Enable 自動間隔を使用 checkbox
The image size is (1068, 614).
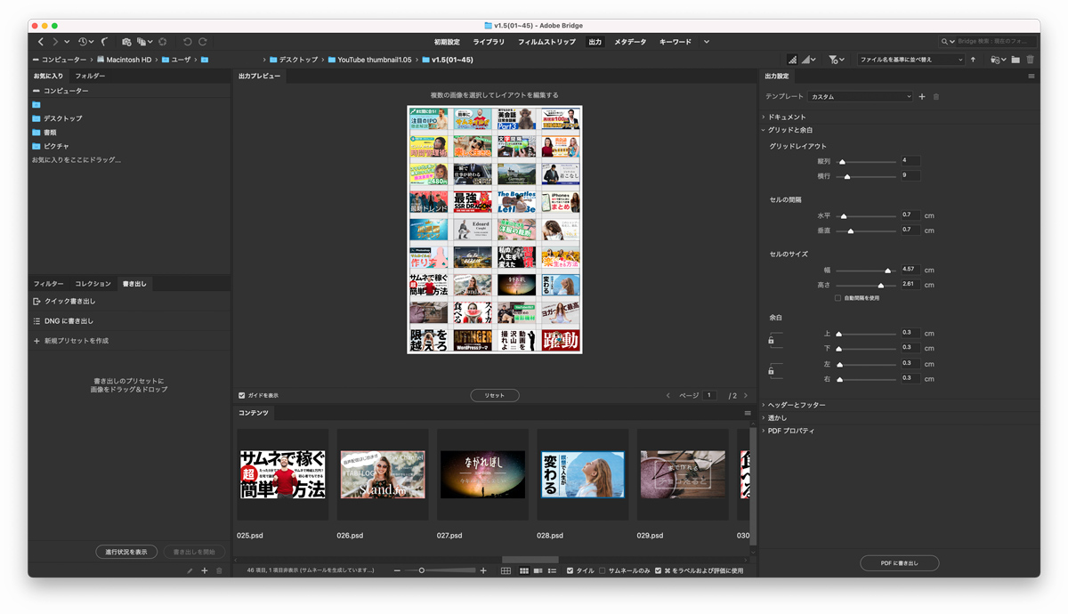click(838, 298)
